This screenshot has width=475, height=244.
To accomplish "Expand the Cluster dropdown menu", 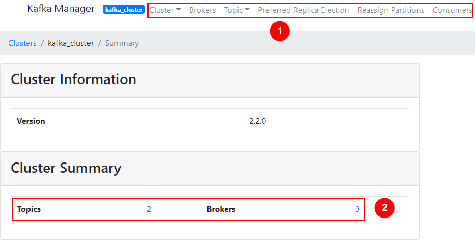I will click(165, 10).
